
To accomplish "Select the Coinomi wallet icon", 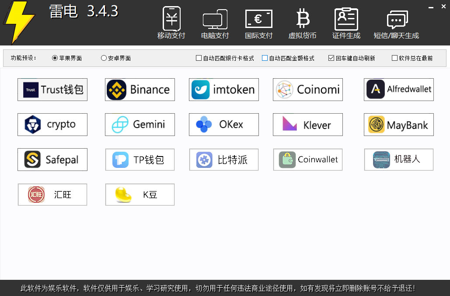I will click(x=308, y=90).
